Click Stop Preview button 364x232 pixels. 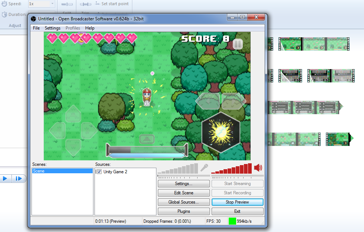tap(238, 202)
